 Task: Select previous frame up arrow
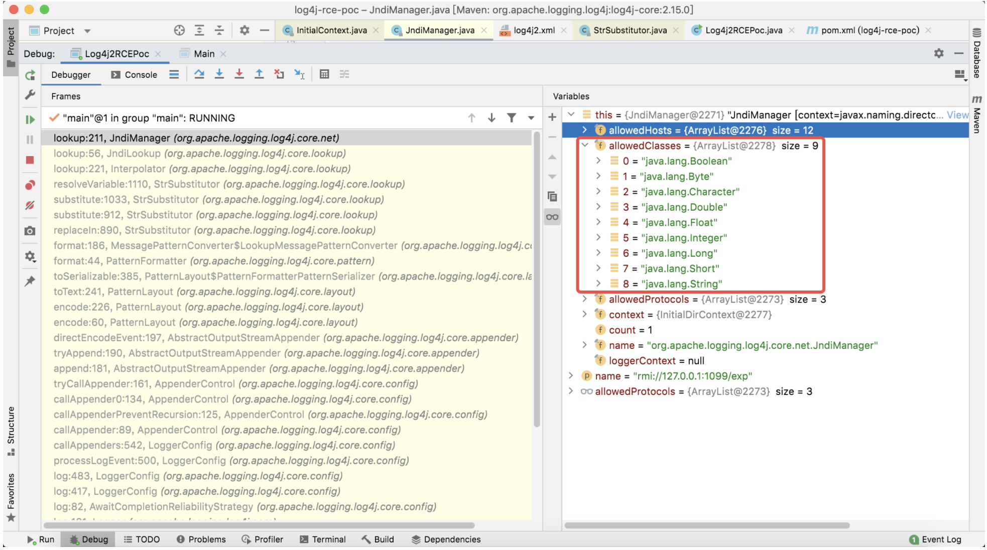[x=472, y=118]
